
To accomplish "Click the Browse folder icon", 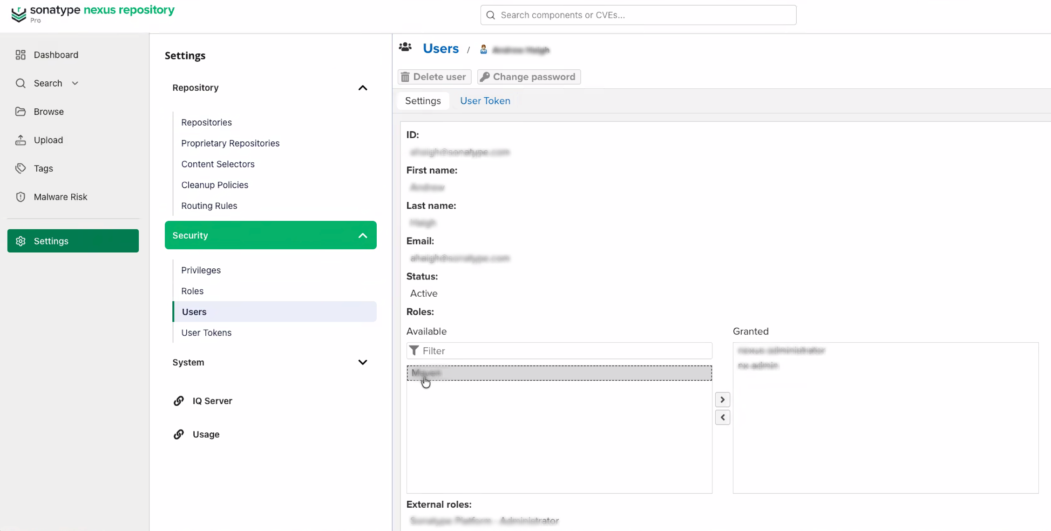I will pos(20,112).
